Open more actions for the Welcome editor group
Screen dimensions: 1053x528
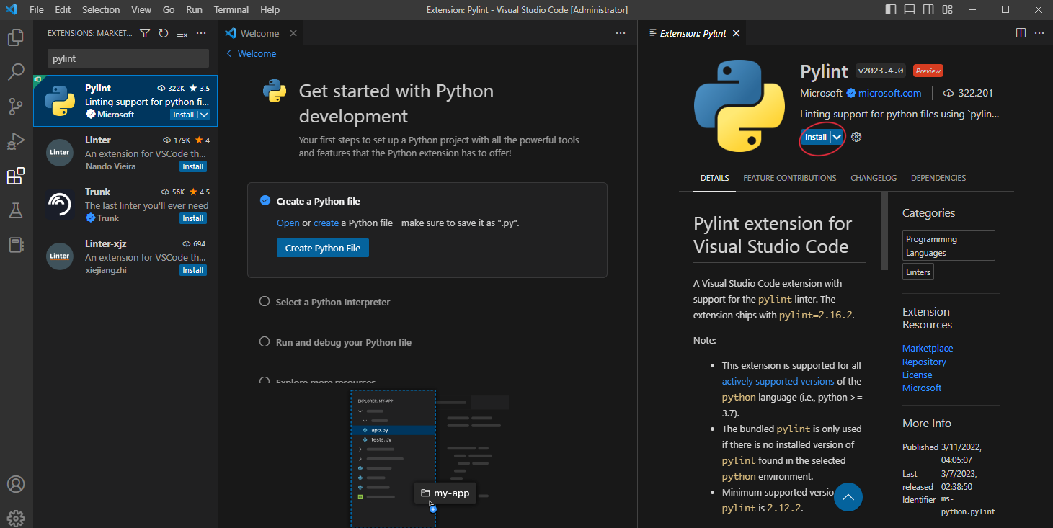click(x=621, y=33)
